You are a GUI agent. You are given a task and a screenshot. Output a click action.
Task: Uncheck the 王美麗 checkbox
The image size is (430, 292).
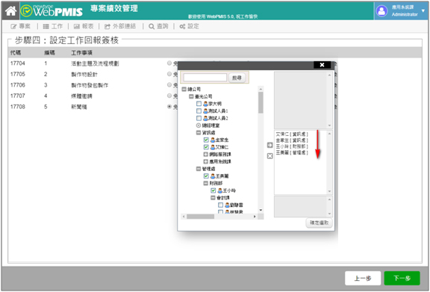[206, 176]
